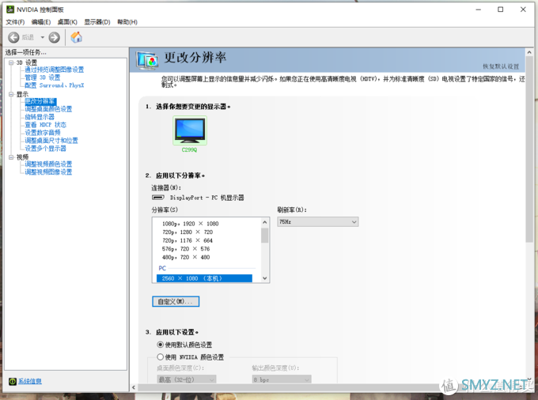This screenshot has height=400, width=538.
Task: Click resolution list scroll-down arrow
Action: tap(264, 278)
